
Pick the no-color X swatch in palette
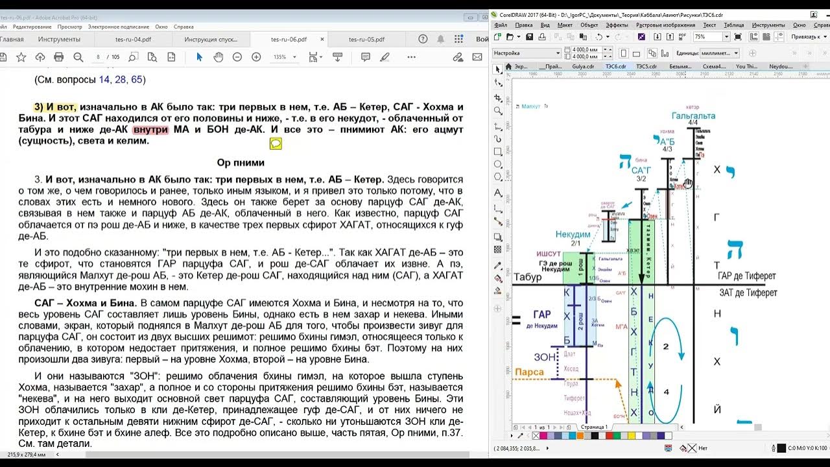pos(536,436)
